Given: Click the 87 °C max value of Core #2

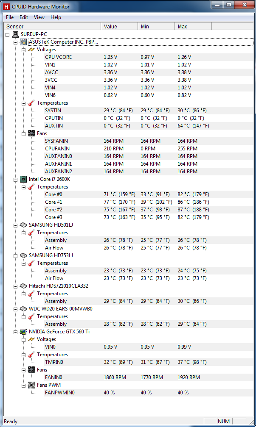Looking at the screenshot, I should (193, 210).
